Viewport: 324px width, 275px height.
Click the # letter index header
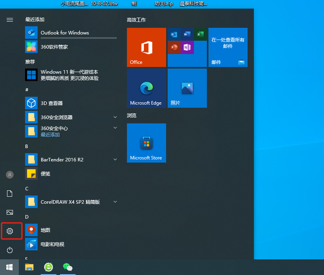[27, 90]
